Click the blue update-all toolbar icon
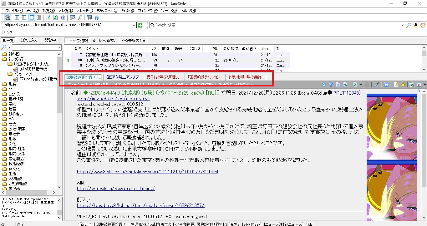 [x=63, y=17]
